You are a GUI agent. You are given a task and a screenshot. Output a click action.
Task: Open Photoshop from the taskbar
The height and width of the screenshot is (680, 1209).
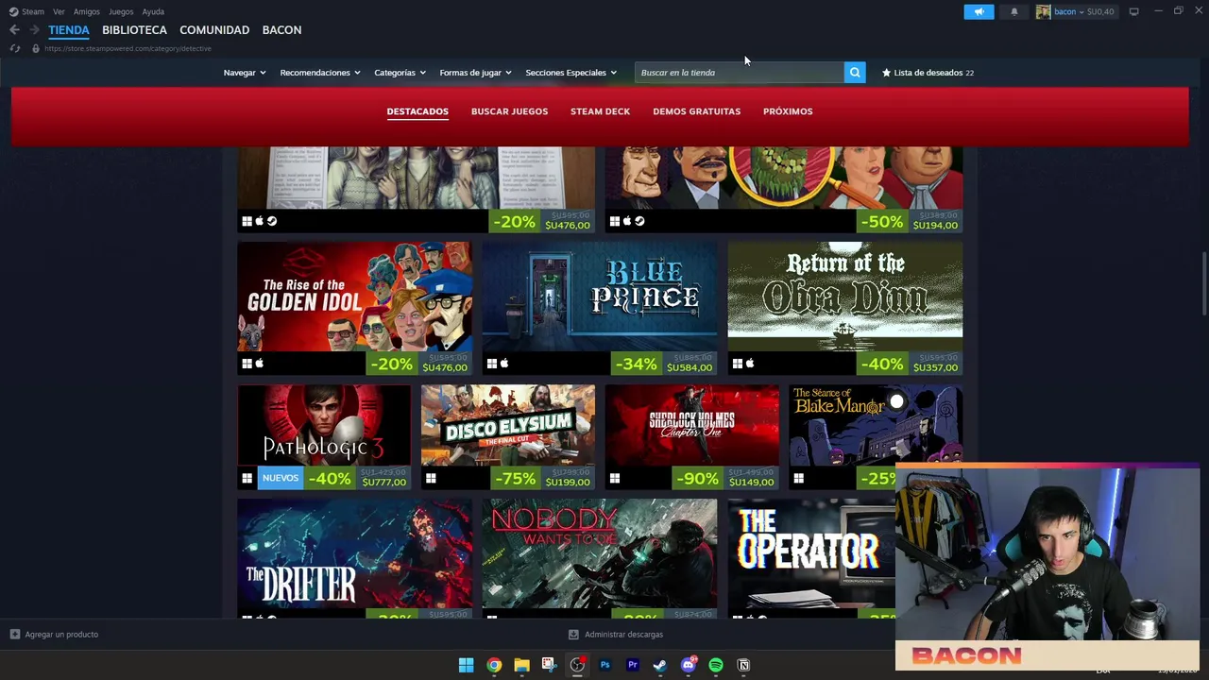pyautogui.click(x=604, y=665)
